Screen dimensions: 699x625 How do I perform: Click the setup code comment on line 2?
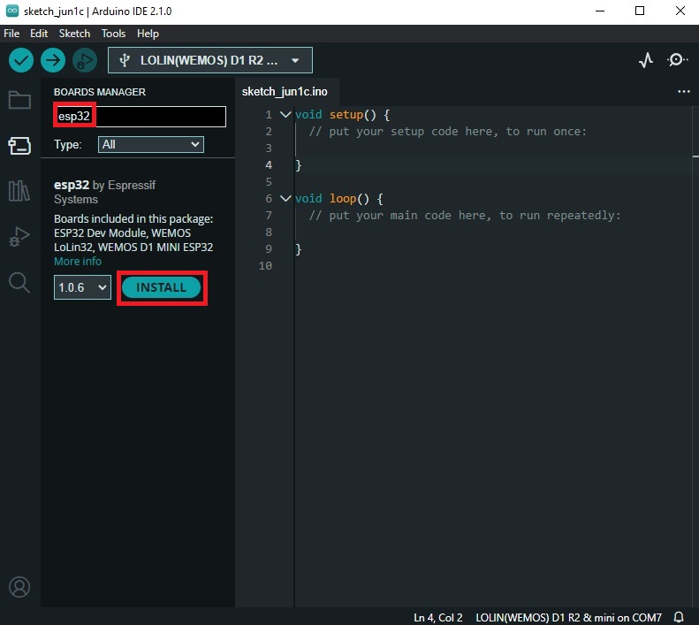(447, 132)
